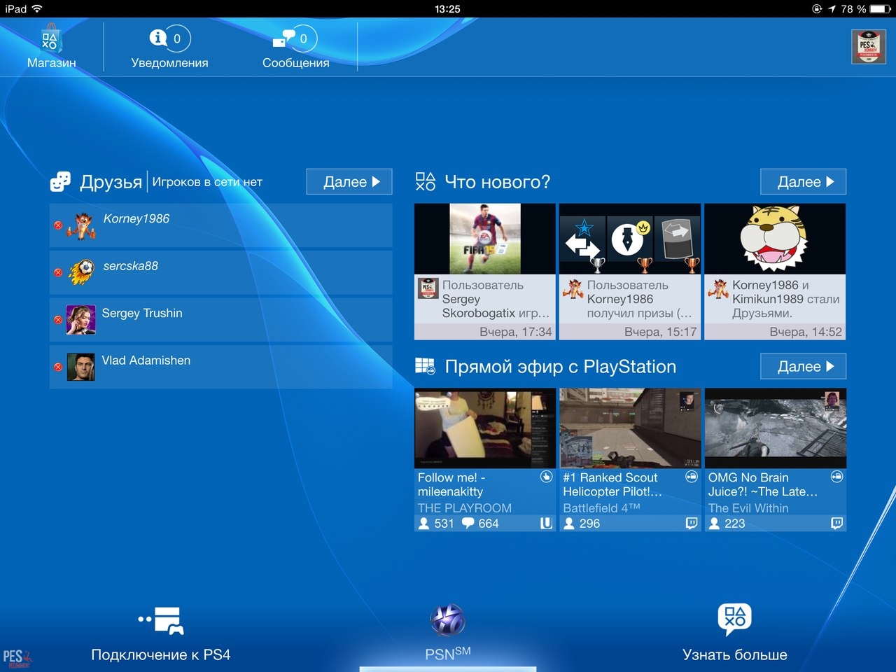Tap the Друзья friends faces icon
The height and width of the screenshot is (672, 896).
tap(60, 182)
